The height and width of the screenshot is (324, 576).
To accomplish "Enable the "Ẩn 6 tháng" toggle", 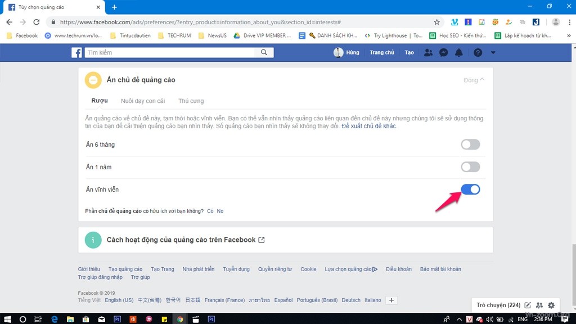I will point(470,145).
